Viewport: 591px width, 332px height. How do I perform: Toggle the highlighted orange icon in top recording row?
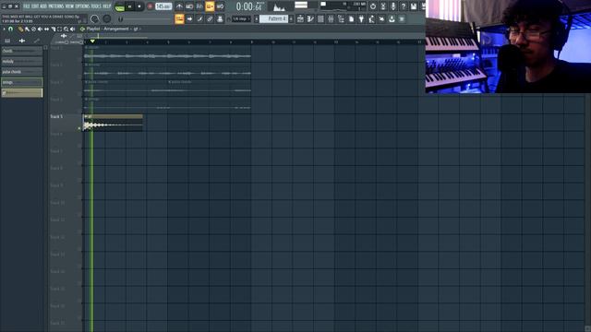click(210, 6)
